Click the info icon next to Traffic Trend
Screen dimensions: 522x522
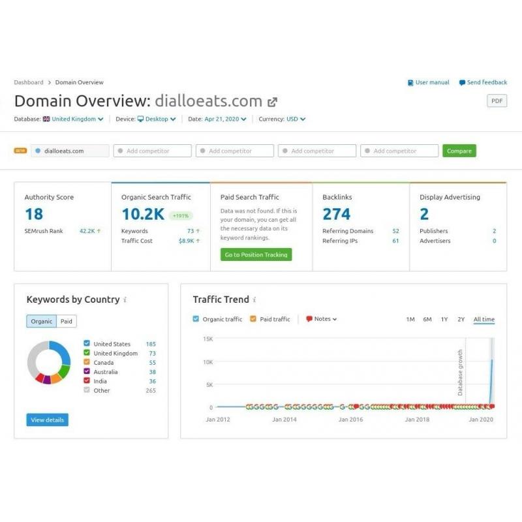(x=254, y=299)
